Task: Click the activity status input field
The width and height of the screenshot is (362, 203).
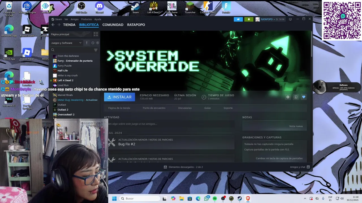Action: tap(169, 124)
